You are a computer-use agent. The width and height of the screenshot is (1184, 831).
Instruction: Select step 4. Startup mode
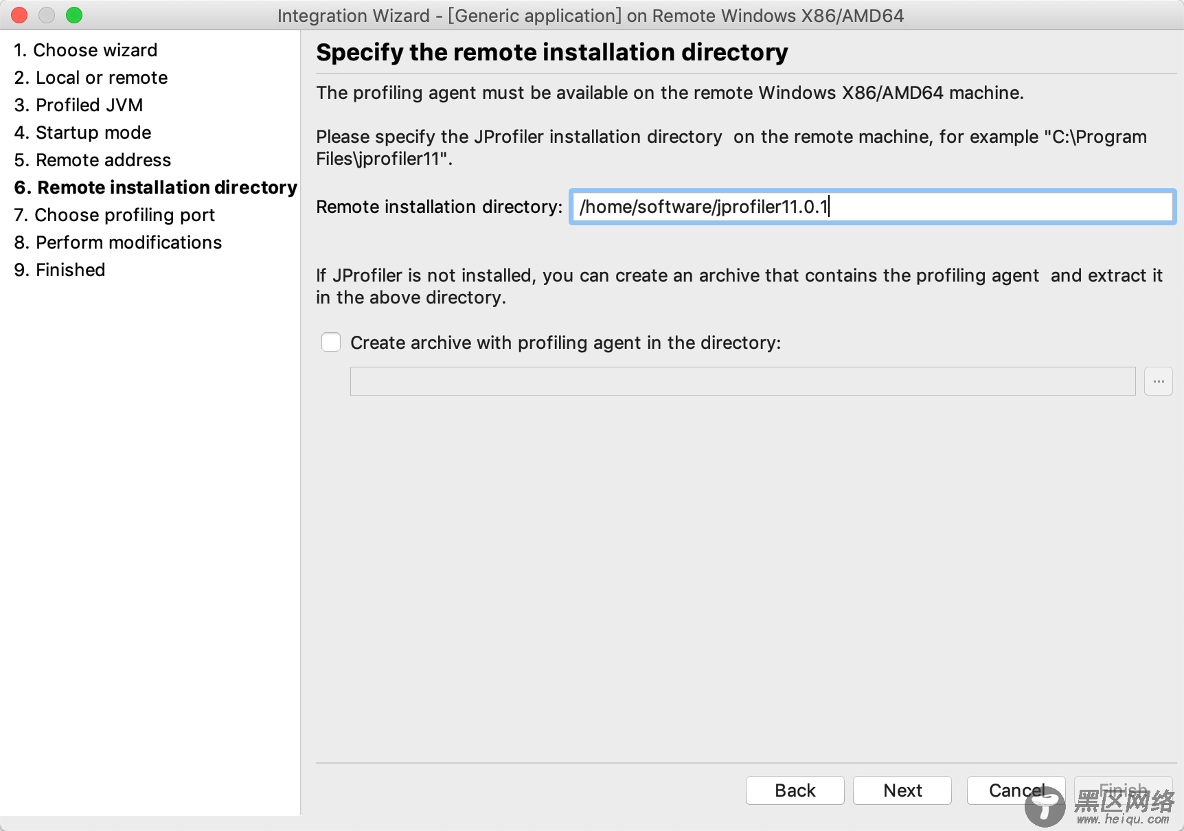[82, 133]
